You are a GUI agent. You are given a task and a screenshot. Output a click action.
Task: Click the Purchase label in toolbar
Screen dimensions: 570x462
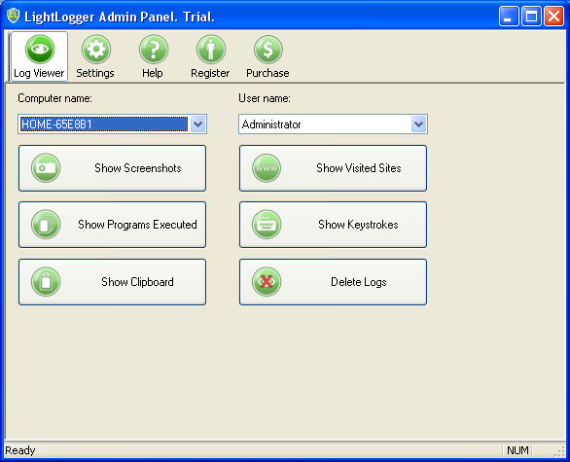(267, 73)
